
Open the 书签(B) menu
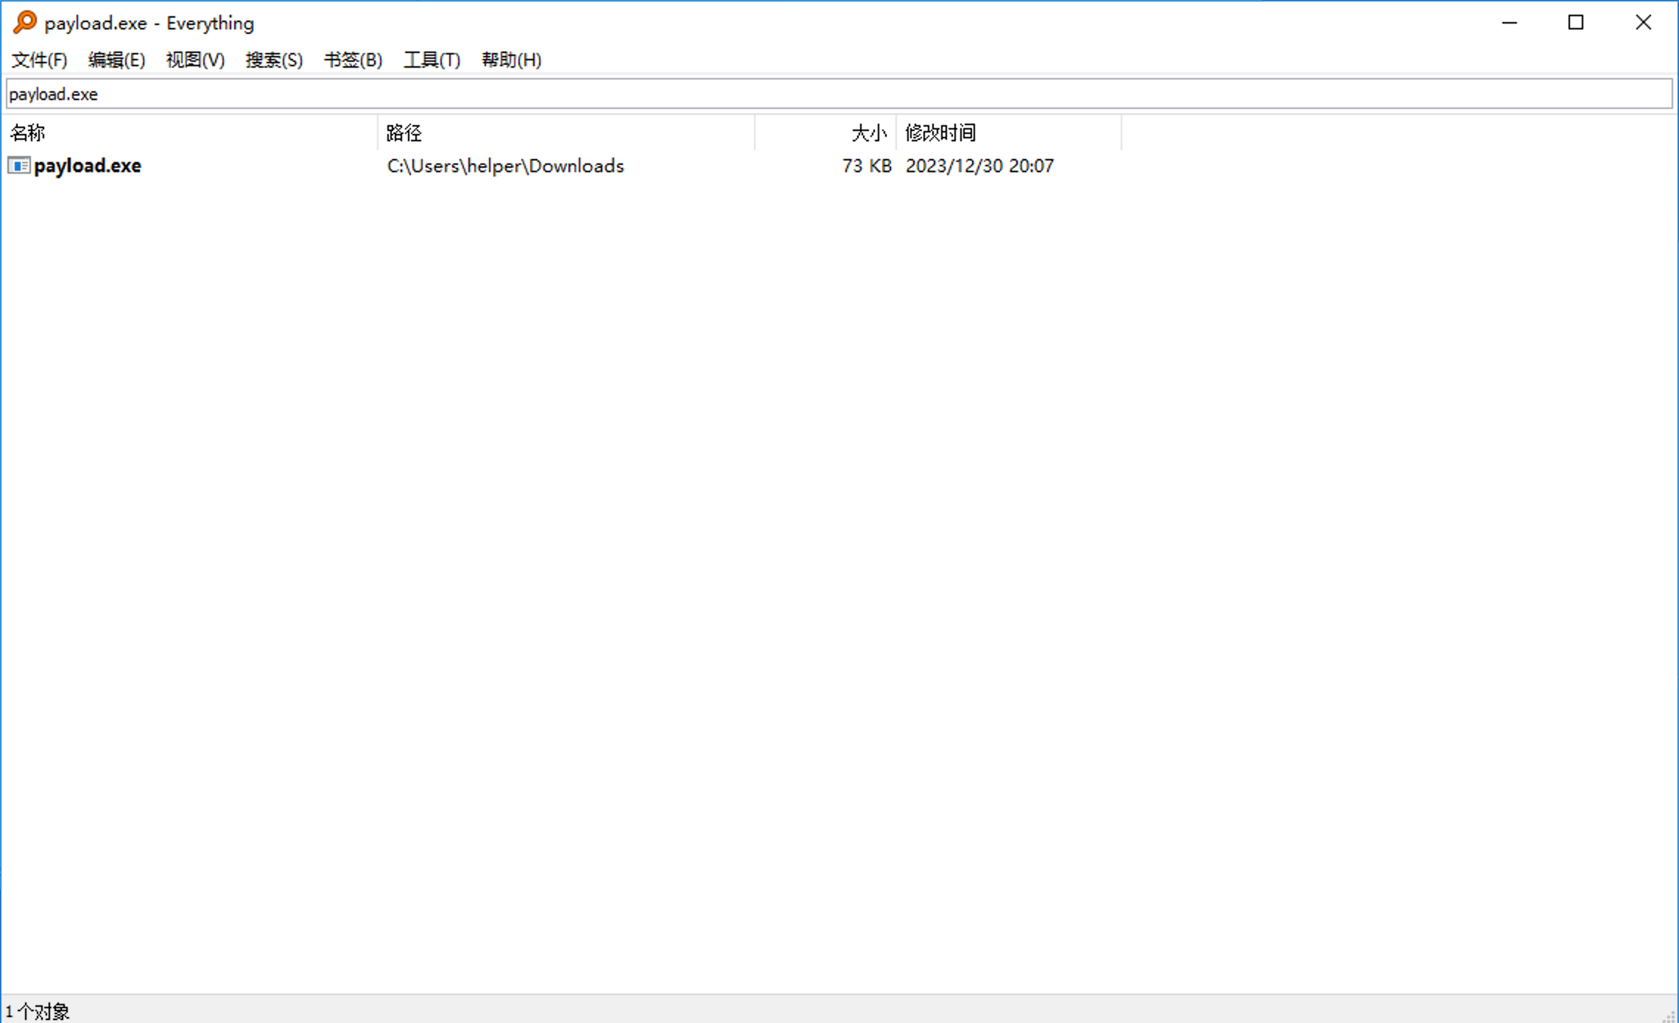pyautogui.click(x=353, y=60)
